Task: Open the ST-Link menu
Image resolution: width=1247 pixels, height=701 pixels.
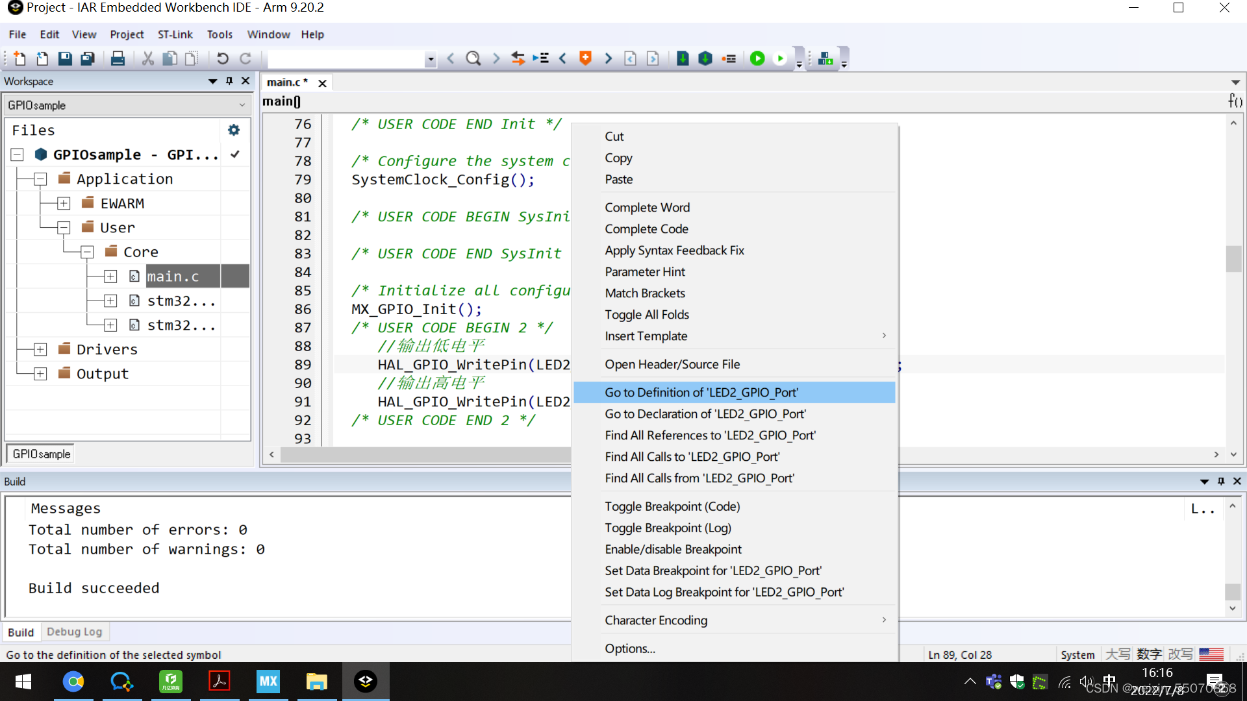Action: (x=175, y=34)
